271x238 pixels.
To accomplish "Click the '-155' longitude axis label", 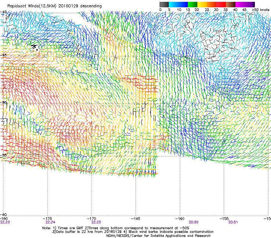I will click(x=224, y=219).
